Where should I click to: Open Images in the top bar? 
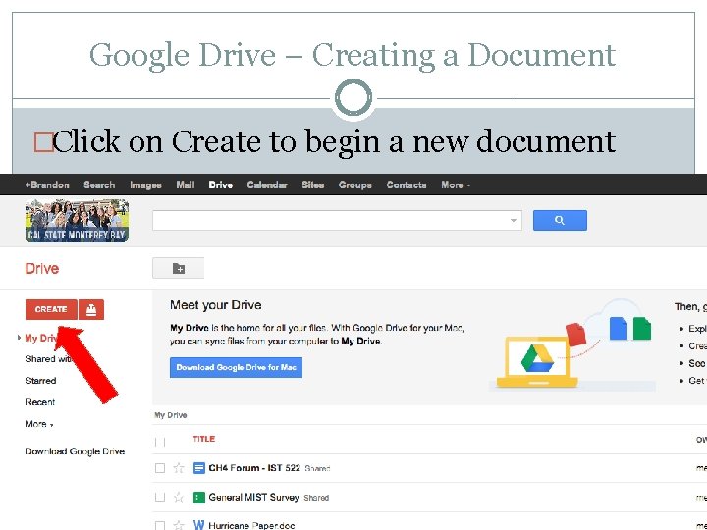click(x=145, y=185)
